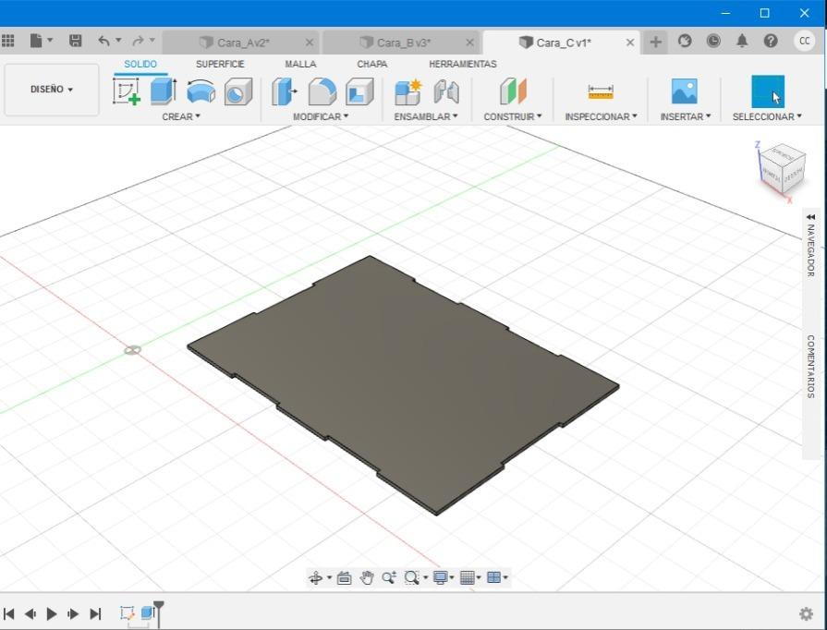Click the Look At tool
The image size is (827, 630).
pos(344,577)
